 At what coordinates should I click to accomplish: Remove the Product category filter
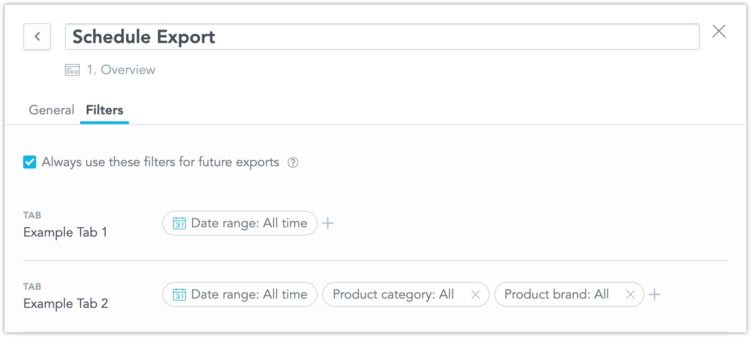tap(475, 294)
